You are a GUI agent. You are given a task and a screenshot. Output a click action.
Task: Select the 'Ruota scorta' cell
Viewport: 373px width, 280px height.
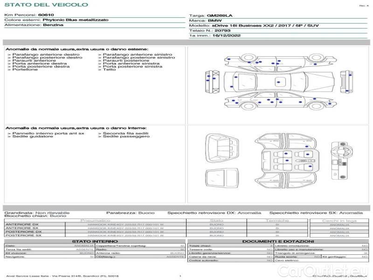(x=297, y=257)
